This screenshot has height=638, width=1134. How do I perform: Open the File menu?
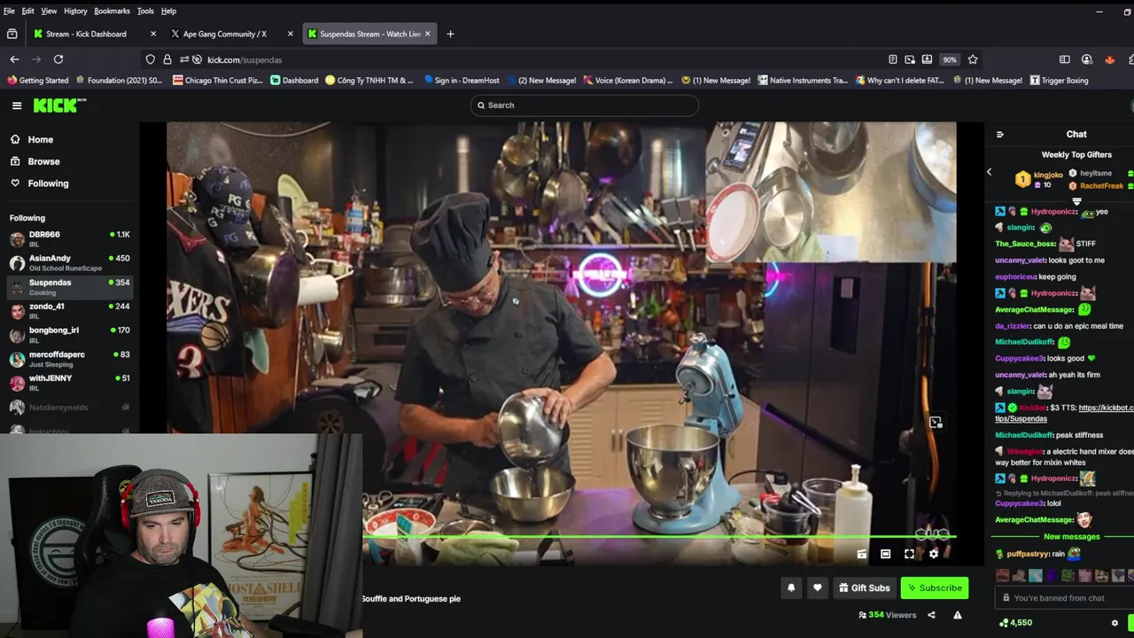[9, 11]
